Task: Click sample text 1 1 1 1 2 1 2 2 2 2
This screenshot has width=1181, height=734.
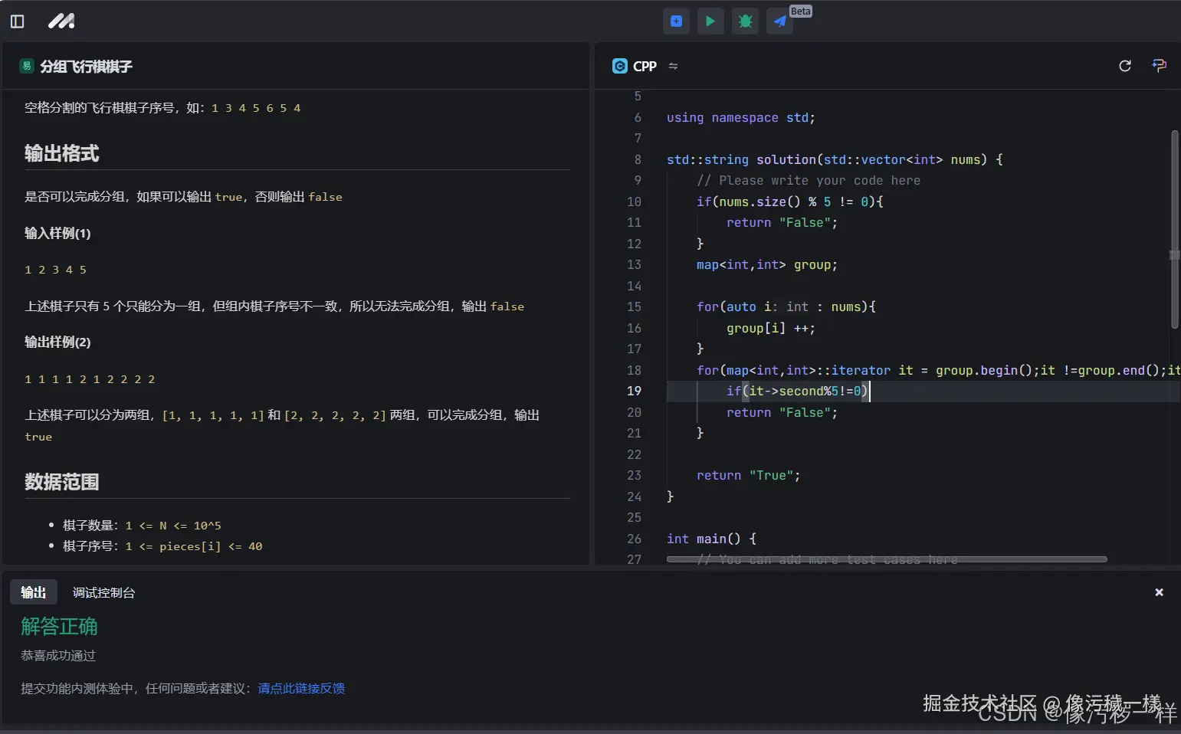Action: point(90,379)
